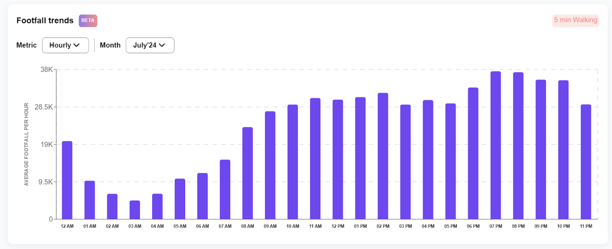The width and height of the screenshot is (612, 249).
Task: Select the 02 PM bar
Action: pos(383,156)
